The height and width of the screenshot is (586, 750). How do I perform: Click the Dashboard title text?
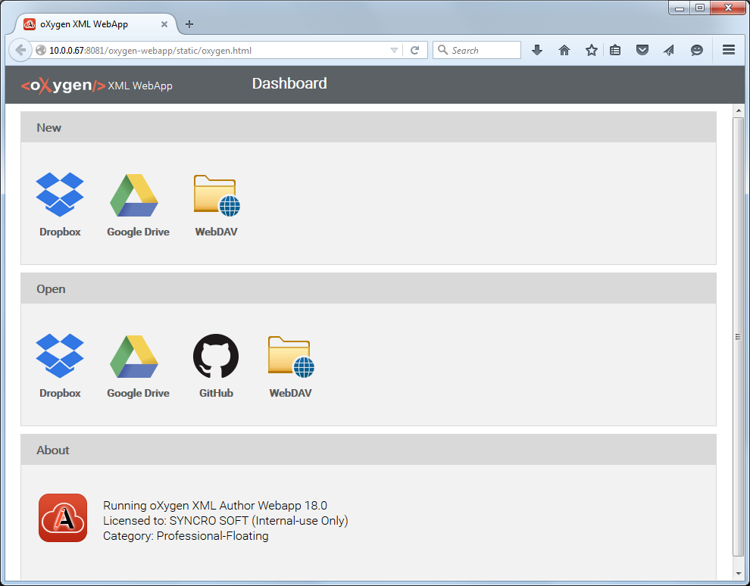289,83
